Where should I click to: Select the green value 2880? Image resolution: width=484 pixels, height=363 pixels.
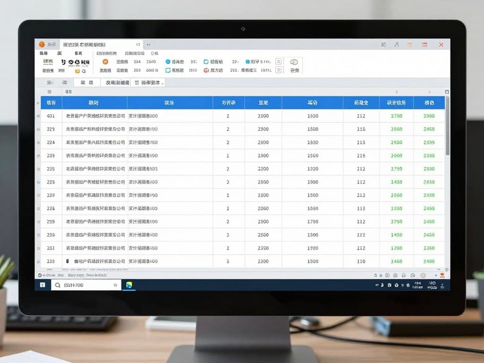click(x=429, y=116)
